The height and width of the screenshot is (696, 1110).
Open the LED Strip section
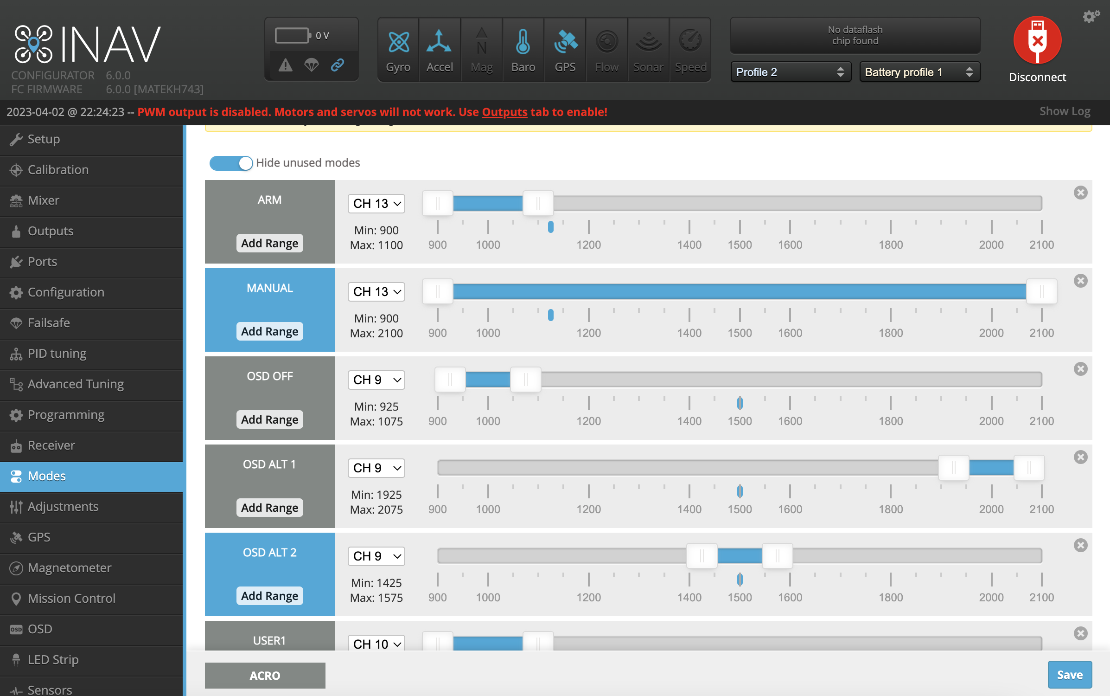52,659
